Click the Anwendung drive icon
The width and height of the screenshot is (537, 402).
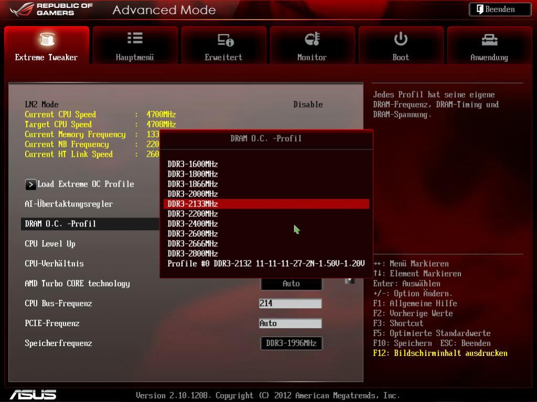pos(489,40)
